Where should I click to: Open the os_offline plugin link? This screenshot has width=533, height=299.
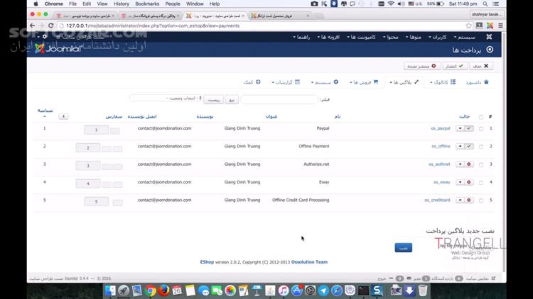click(x=441, y=146)
